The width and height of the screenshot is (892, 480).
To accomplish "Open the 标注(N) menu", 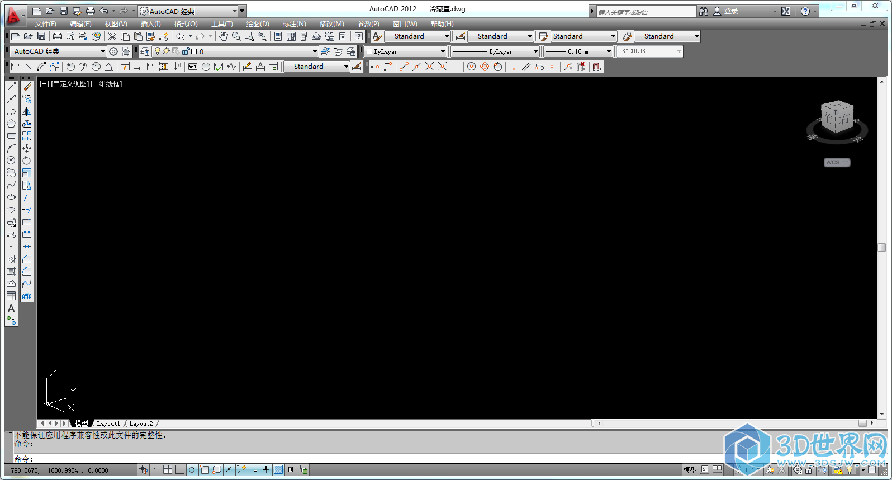I will click(x=294, y=24).
